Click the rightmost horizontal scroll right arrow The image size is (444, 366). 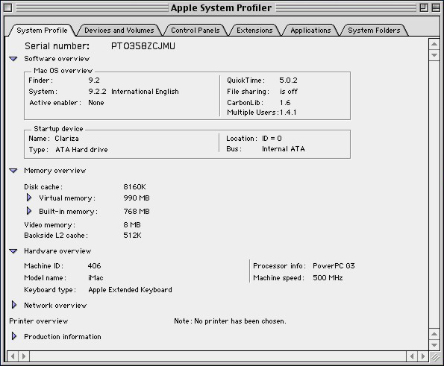[423, 356]
